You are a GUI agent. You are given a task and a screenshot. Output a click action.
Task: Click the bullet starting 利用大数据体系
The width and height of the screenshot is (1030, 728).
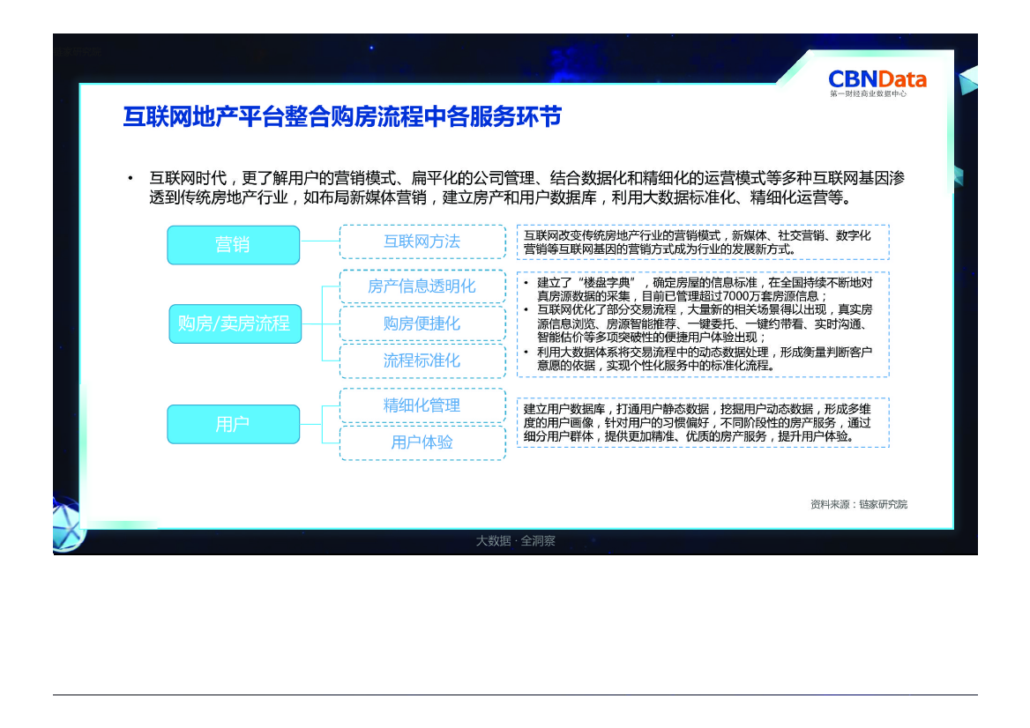coord(704,358)
